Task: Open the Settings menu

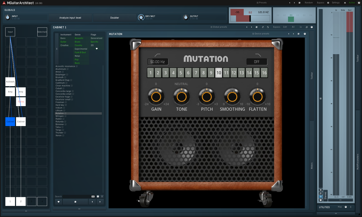Action: coord(335,3)
